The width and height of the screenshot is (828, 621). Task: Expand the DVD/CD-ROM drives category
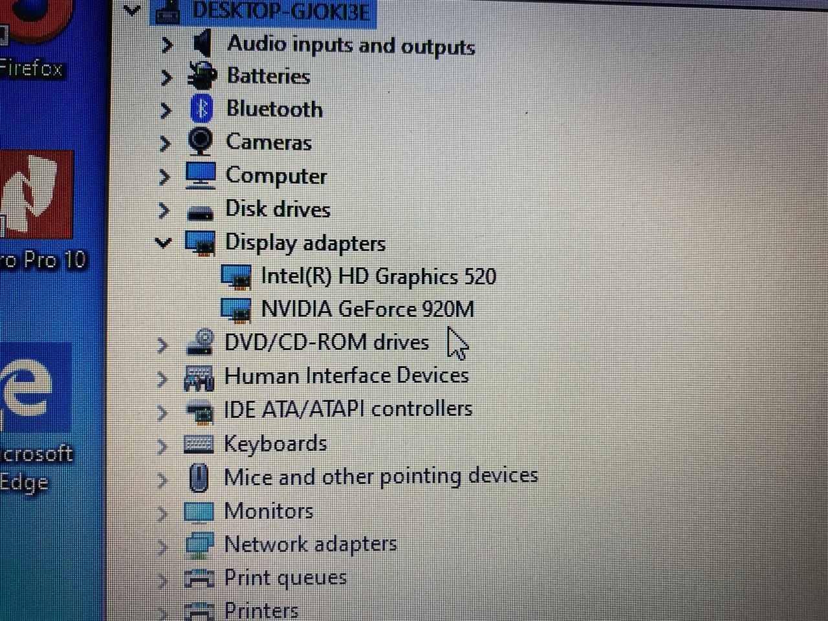coord(162,345)
